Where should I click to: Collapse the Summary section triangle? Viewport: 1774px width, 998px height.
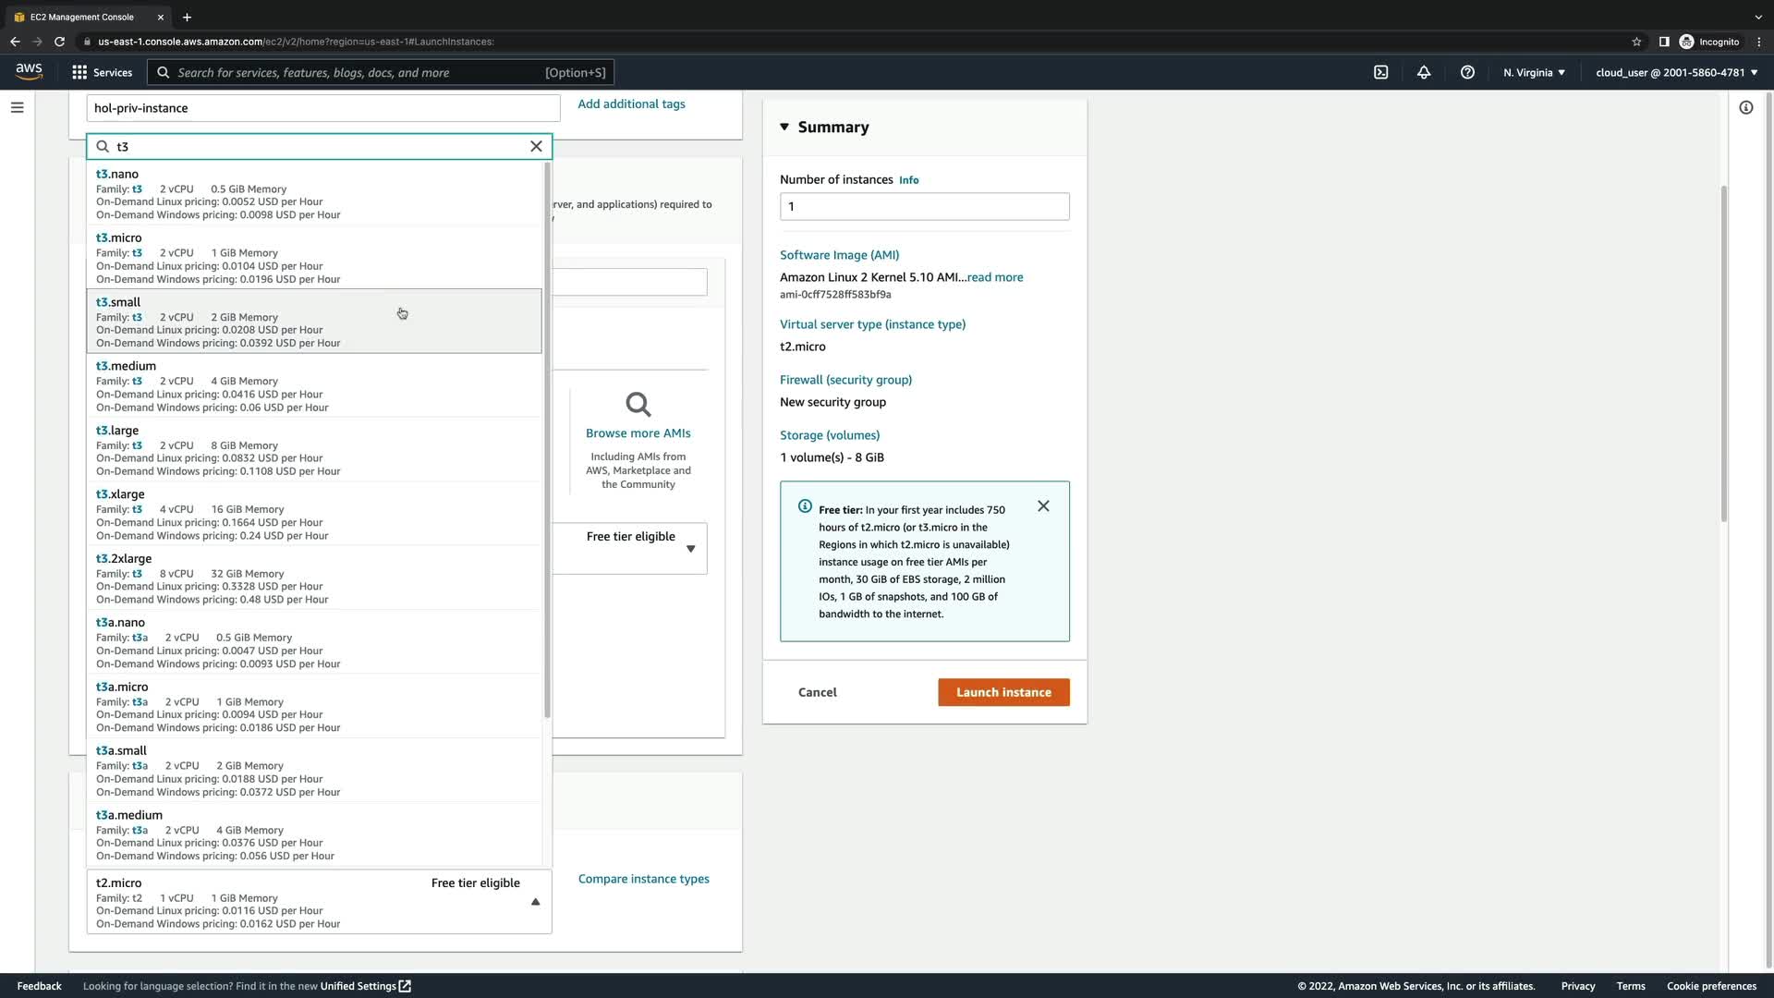(x=784, y=128)
